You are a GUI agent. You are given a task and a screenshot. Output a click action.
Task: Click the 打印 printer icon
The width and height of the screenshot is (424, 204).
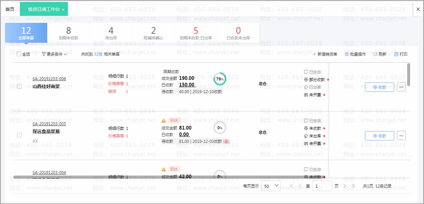(x=396, y=54)
